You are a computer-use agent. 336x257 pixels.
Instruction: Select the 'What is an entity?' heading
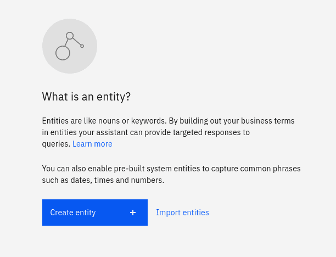point(86,97)
